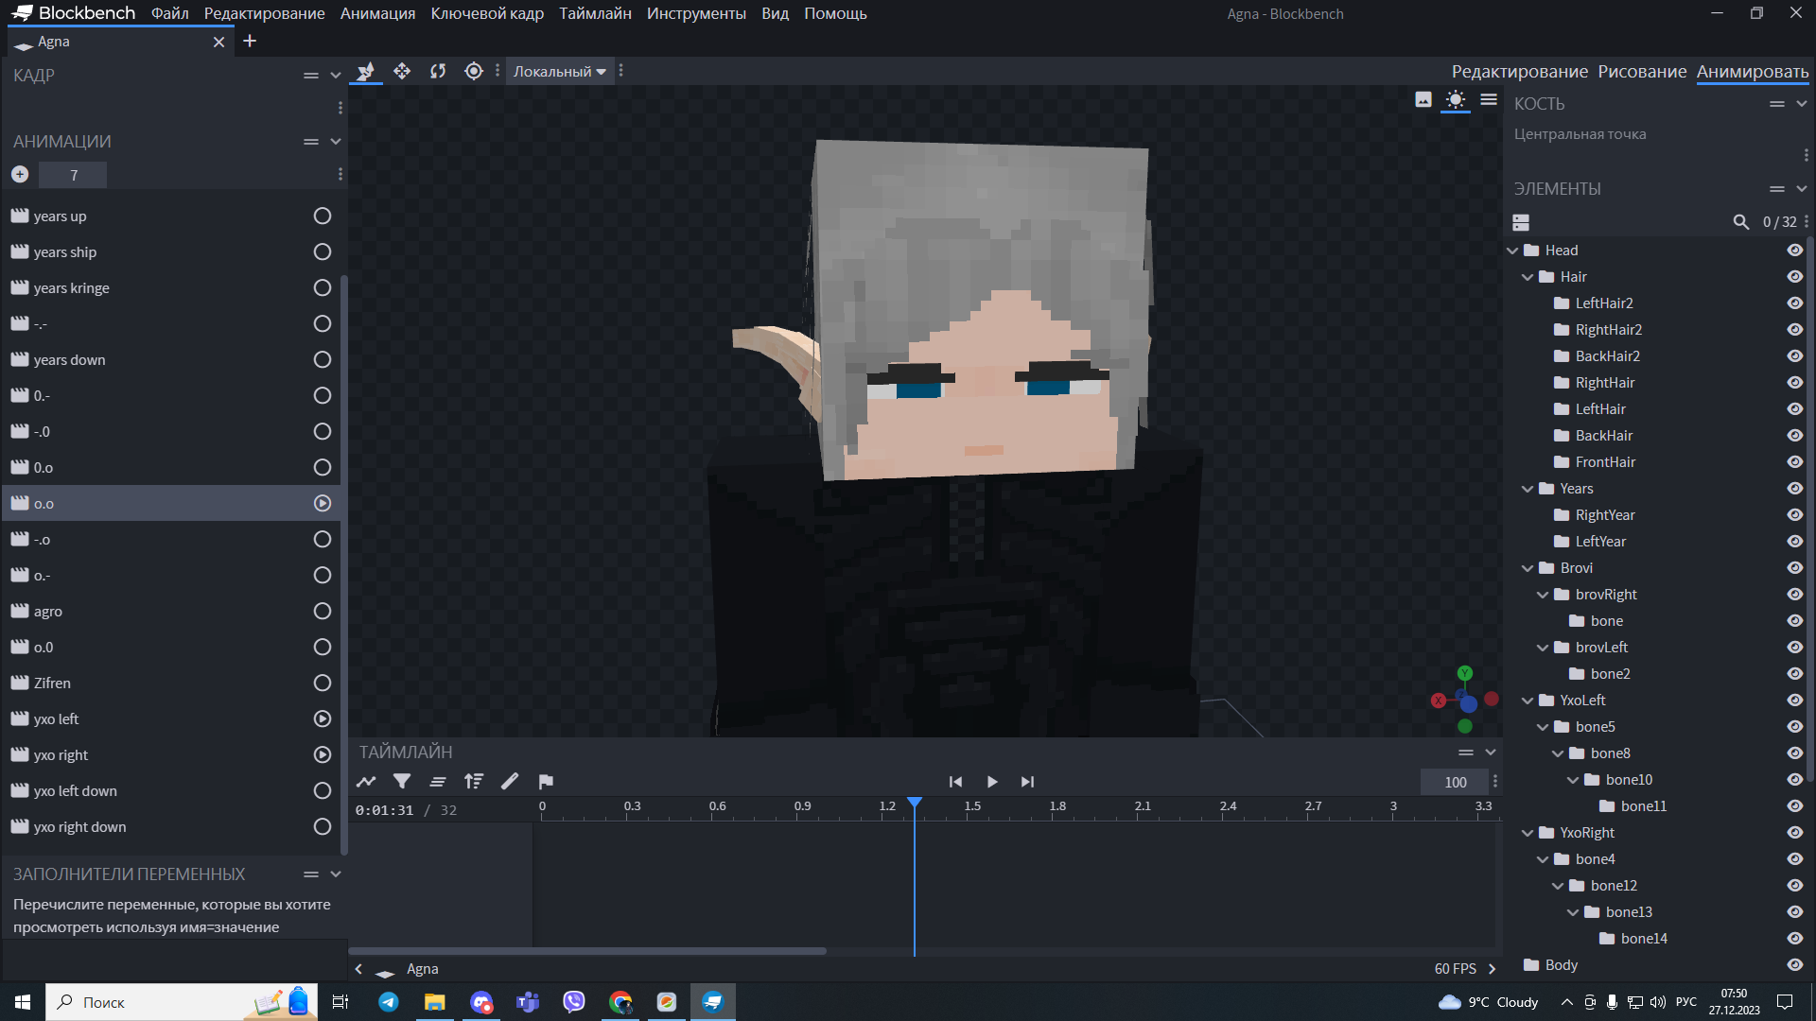This screenshot has width=1816, height=1021.
Task: Toggle playback circle for 'years kringe'
Action: 323,288
